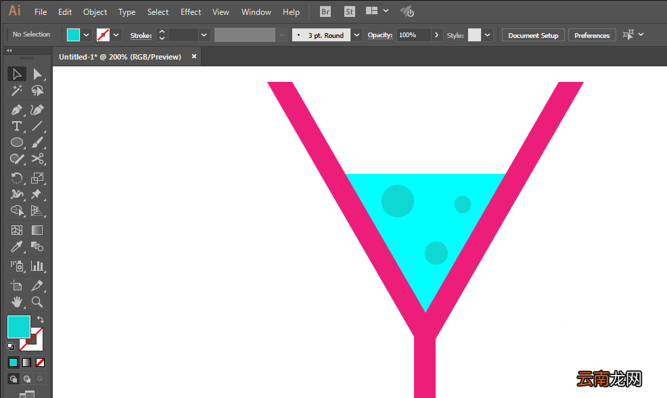Screen dimensions: 667x398
Task: Reset to default fill and stroke
Action: point(11,347)
